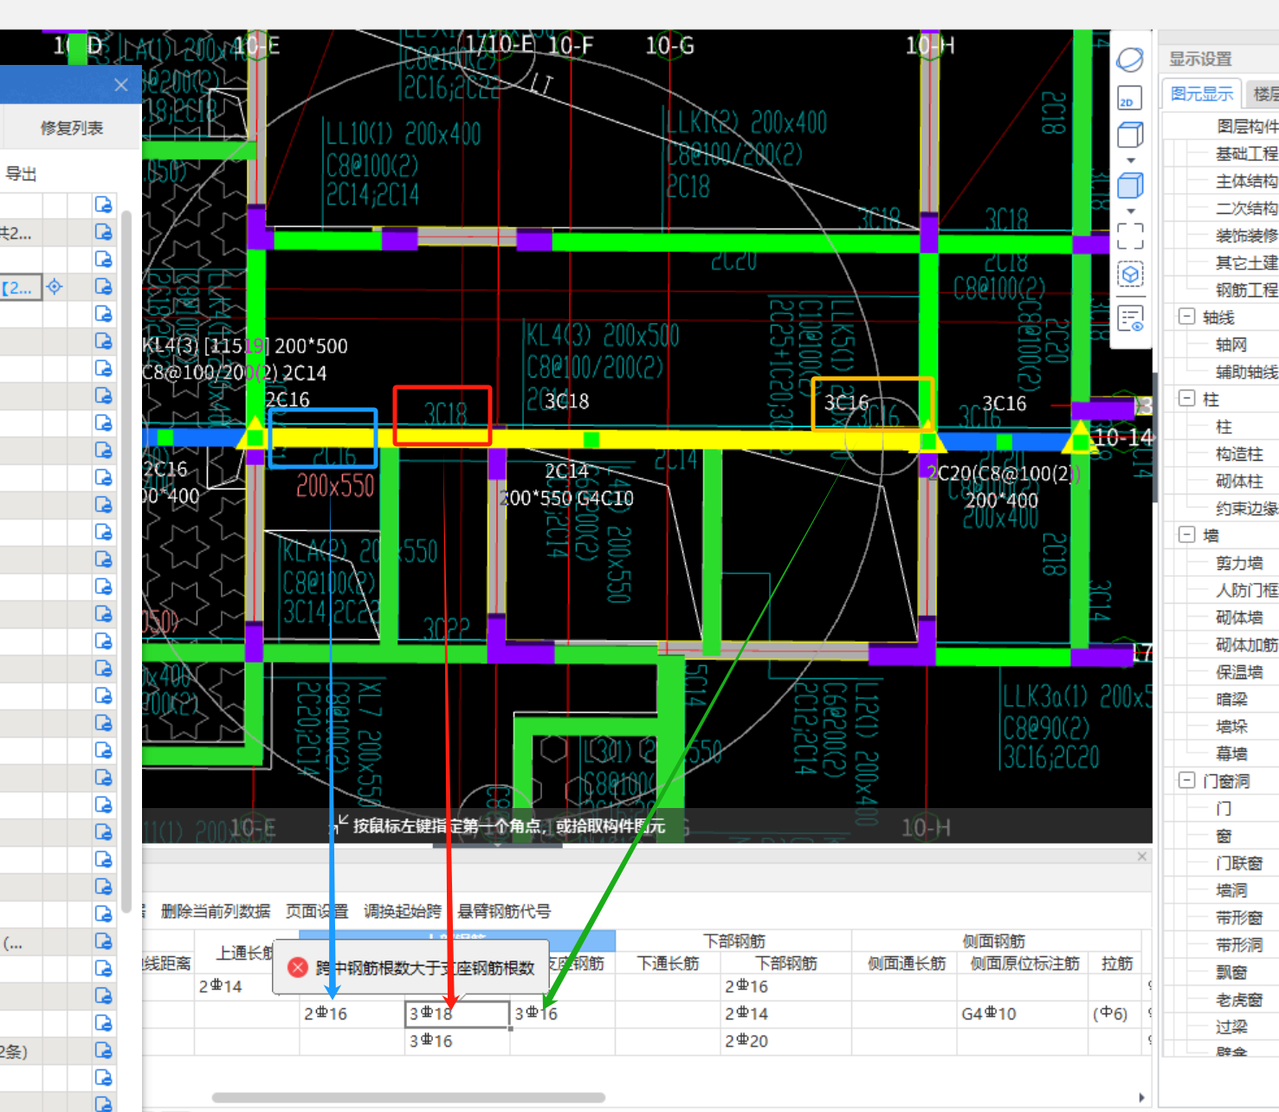Select 老虎窗 tree row

point(1239,999)
